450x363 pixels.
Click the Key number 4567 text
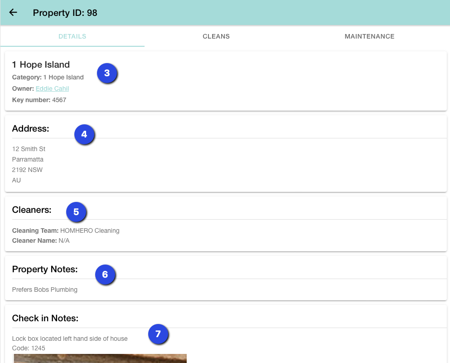coord(39,100)
